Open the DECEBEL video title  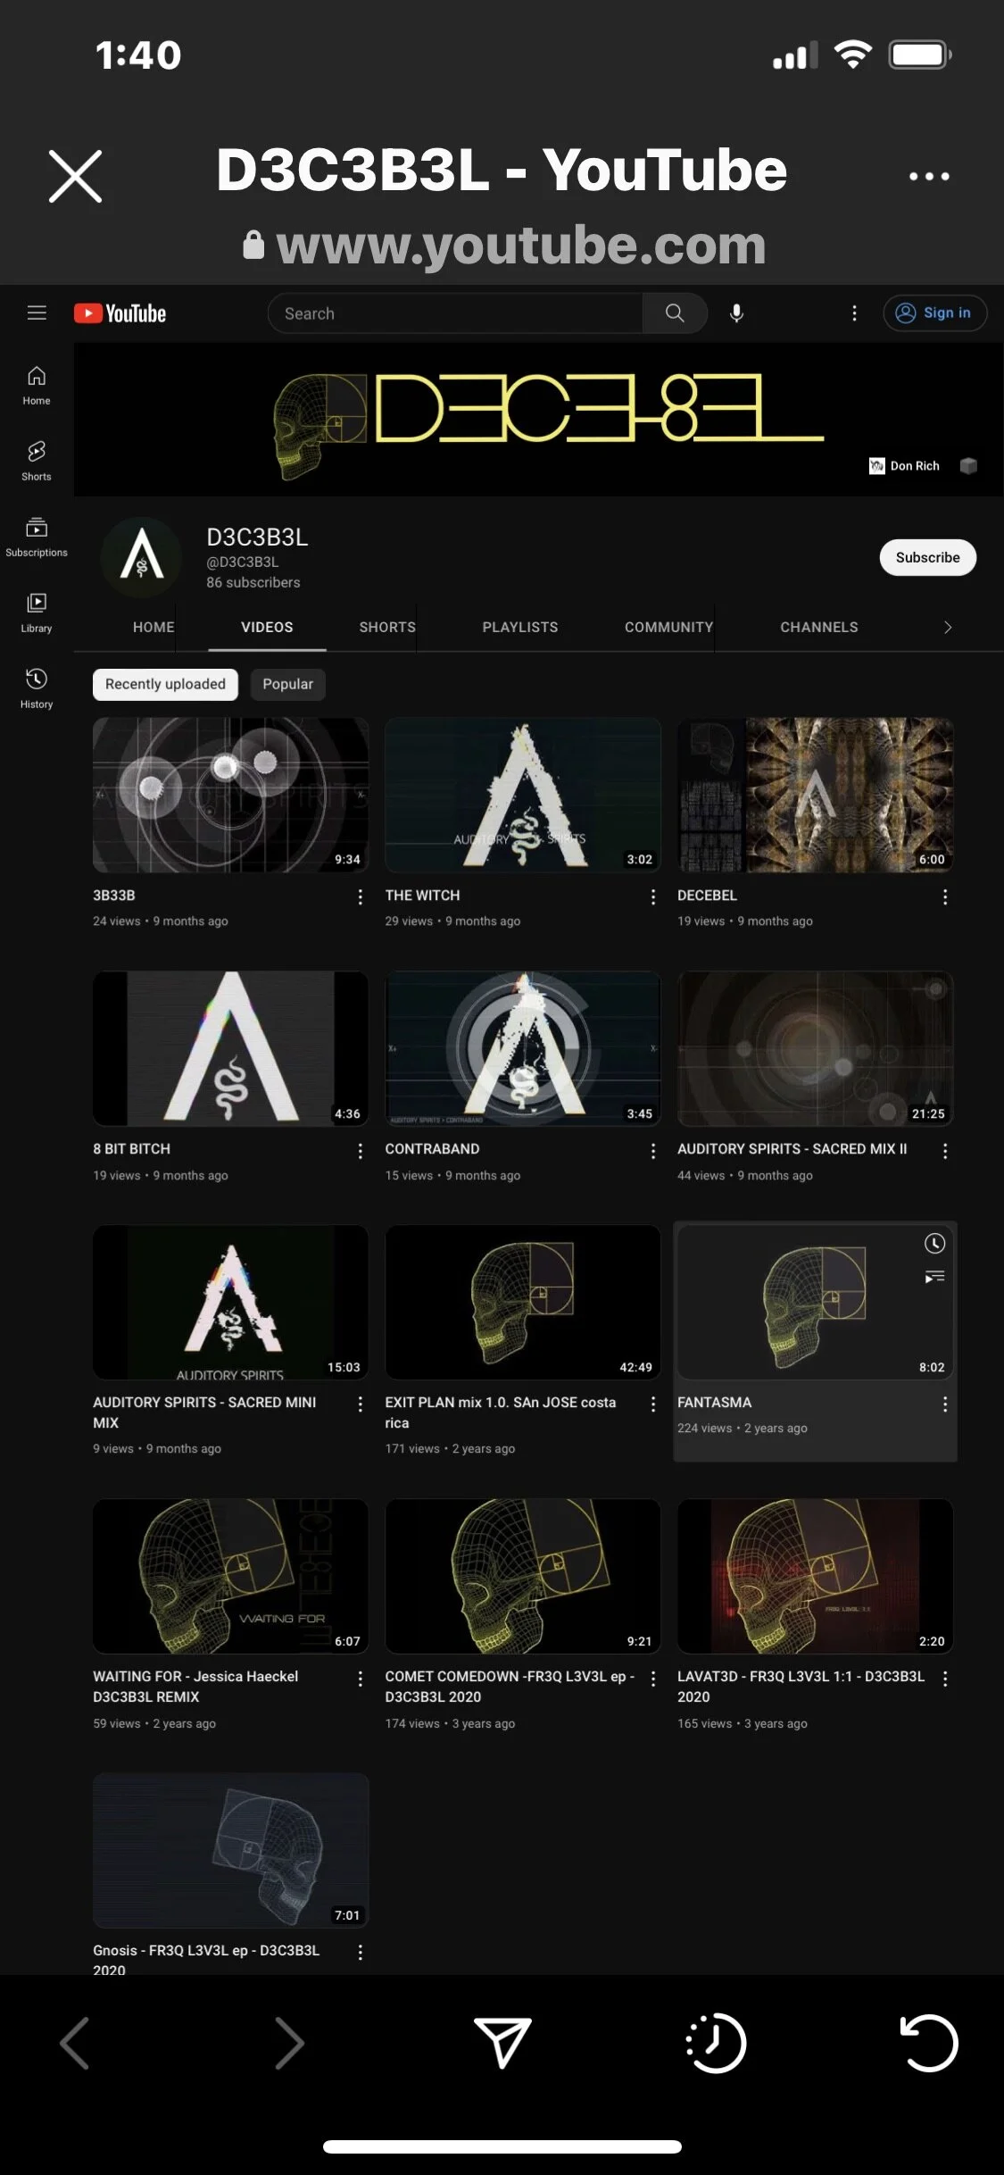tap(707, 896)
